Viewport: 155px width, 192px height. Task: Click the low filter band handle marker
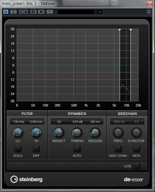(120, 30)
